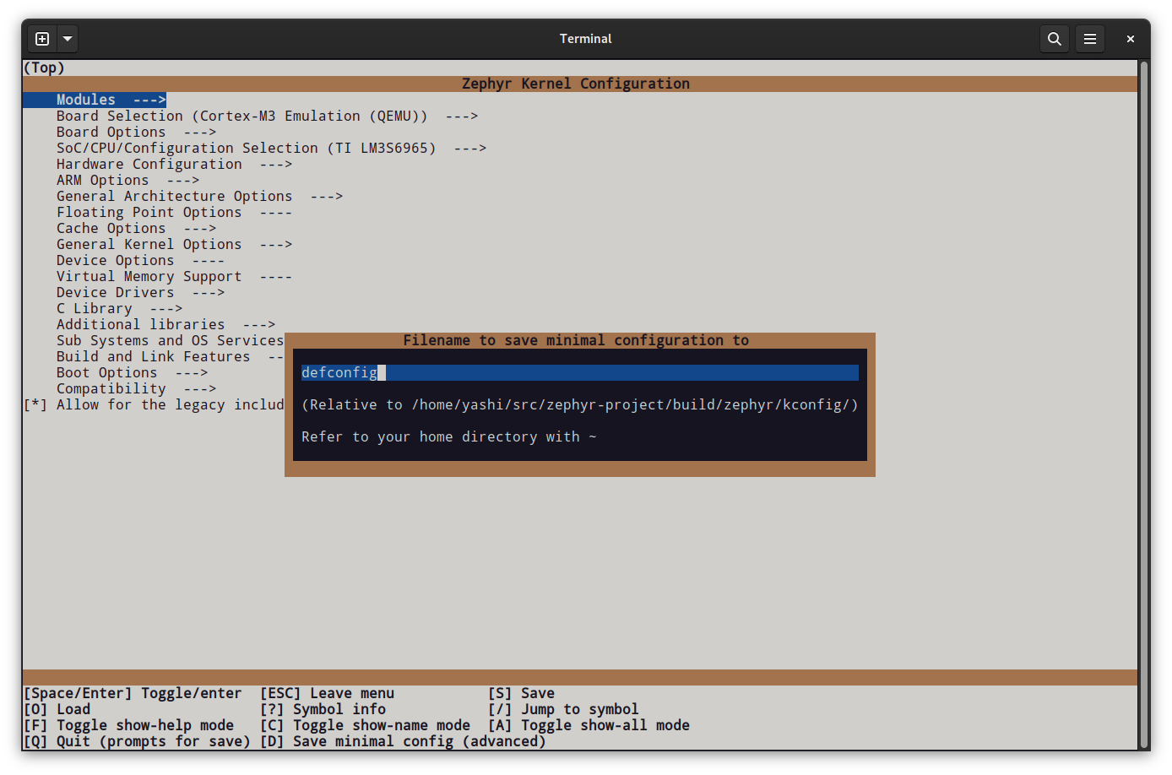Click the [O] Load shortcut hint
1172x775 pixels.
point(57,709)
